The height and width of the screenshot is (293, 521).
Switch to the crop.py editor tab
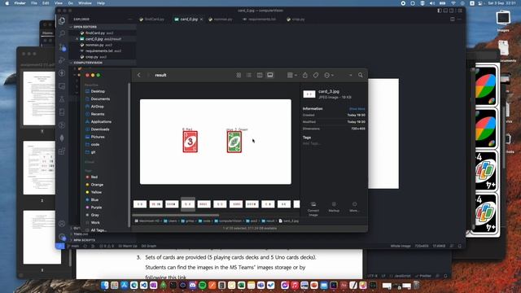[x=296, y=20]
